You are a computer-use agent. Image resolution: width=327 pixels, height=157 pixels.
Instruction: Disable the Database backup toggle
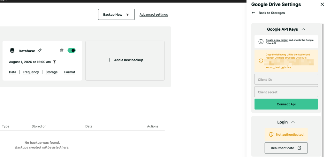pyautogui.click(x=72, y=50)
